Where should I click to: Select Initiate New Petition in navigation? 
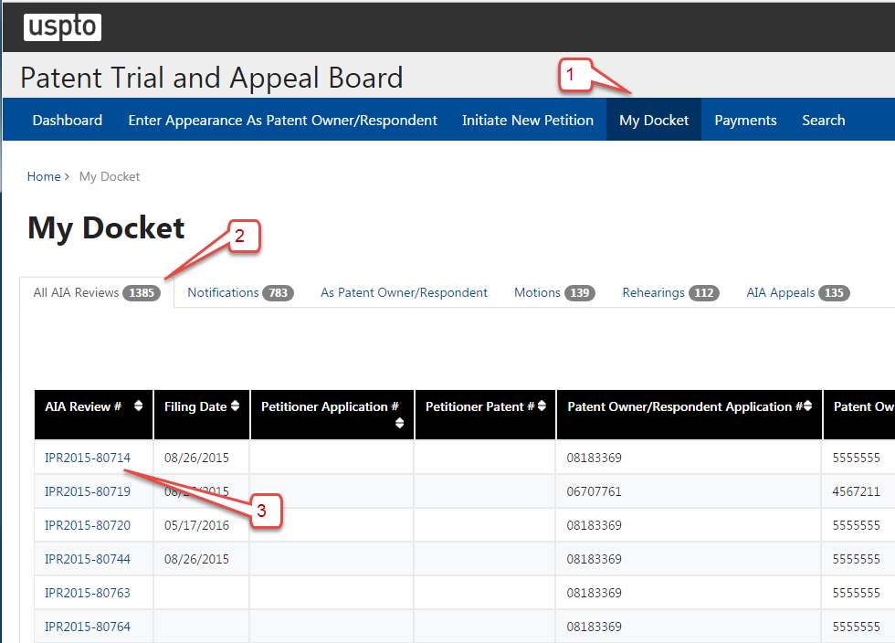point(528,121)
